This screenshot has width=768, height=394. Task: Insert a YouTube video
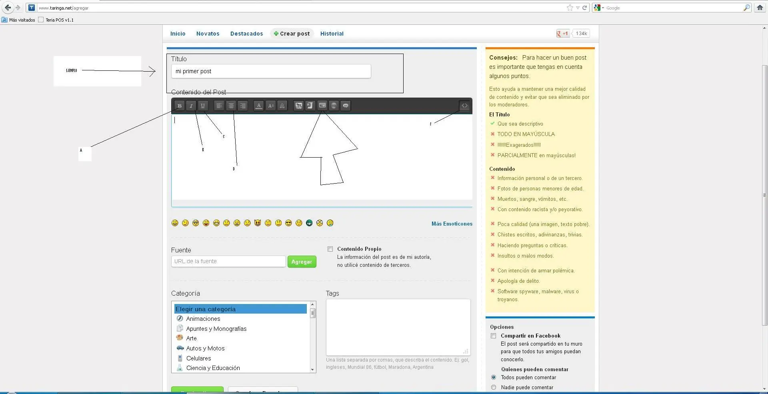point(299,106)
